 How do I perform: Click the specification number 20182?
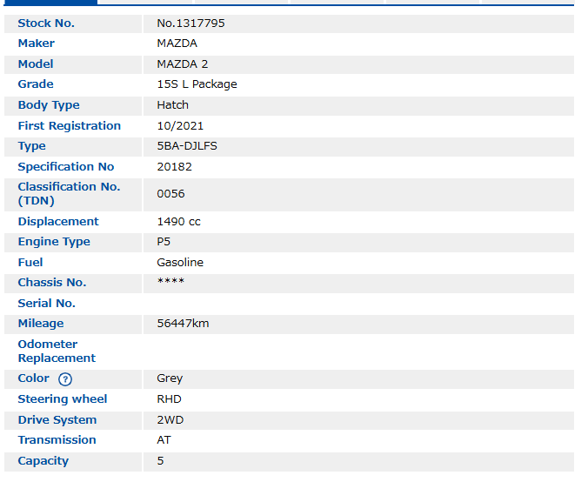click(x=174, y=167)
